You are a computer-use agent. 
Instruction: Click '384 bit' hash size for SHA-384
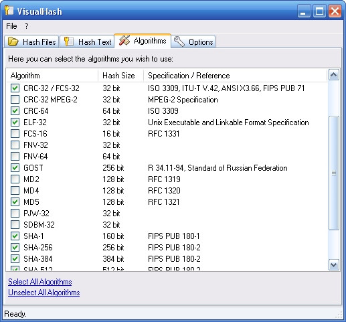point(113,259)
